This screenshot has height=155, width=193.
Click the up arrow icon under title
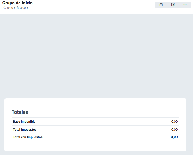5,8
